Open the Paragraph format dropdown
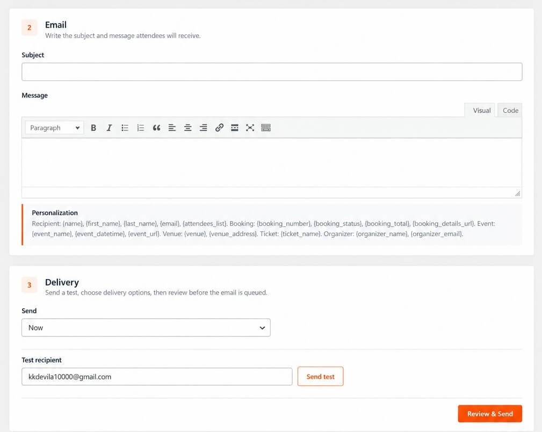 [x=54, y=128]
